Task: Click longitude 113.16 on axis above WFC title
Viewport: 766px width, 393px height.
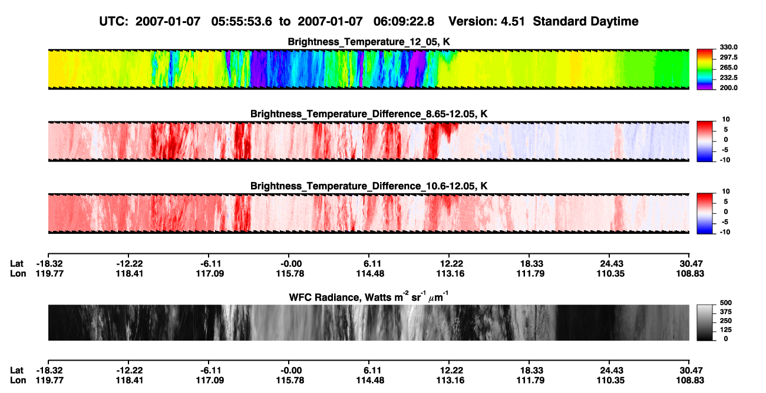Action: pyautogui.click(x=449, y=273)
